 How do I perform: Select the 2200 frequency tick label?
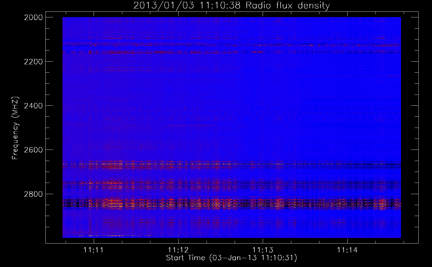(33, 62)
